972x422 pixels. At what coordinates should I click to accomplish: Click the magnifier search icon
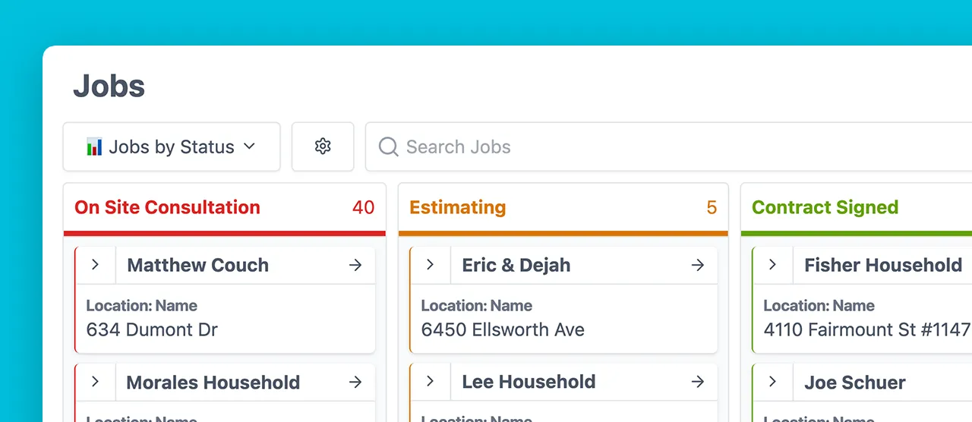pyautogui.click(x=388, y=146)
